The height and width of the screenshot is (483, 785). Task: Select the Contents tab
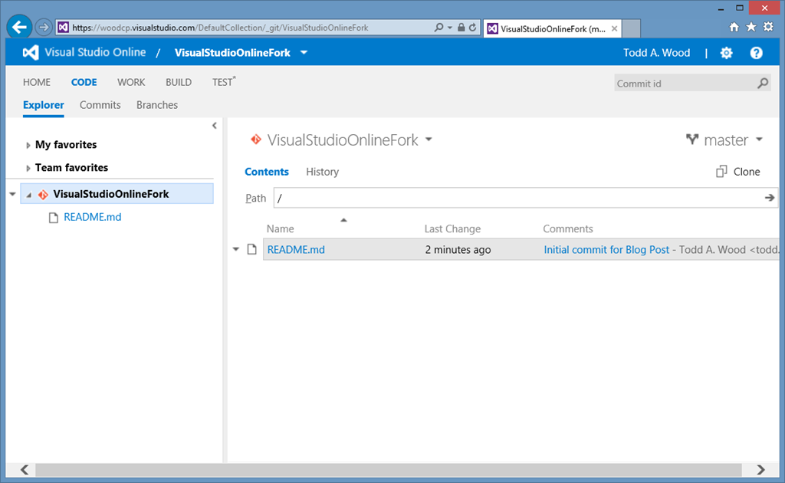[x=267, y=172]
